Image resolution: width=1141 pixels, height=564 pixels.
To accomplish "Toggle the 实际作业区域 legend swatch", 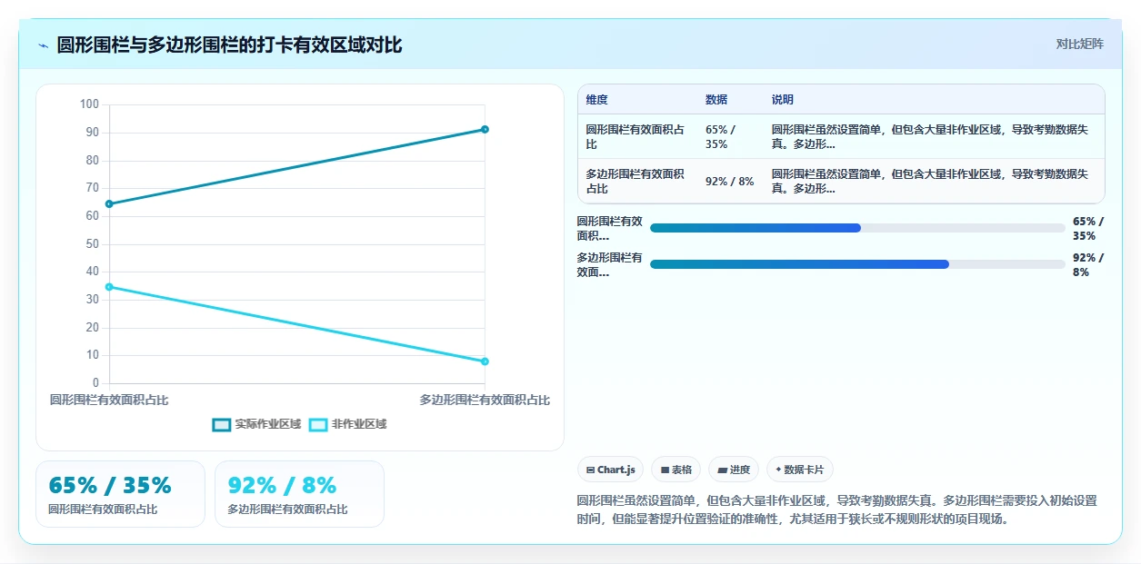I will click(222, 424).
